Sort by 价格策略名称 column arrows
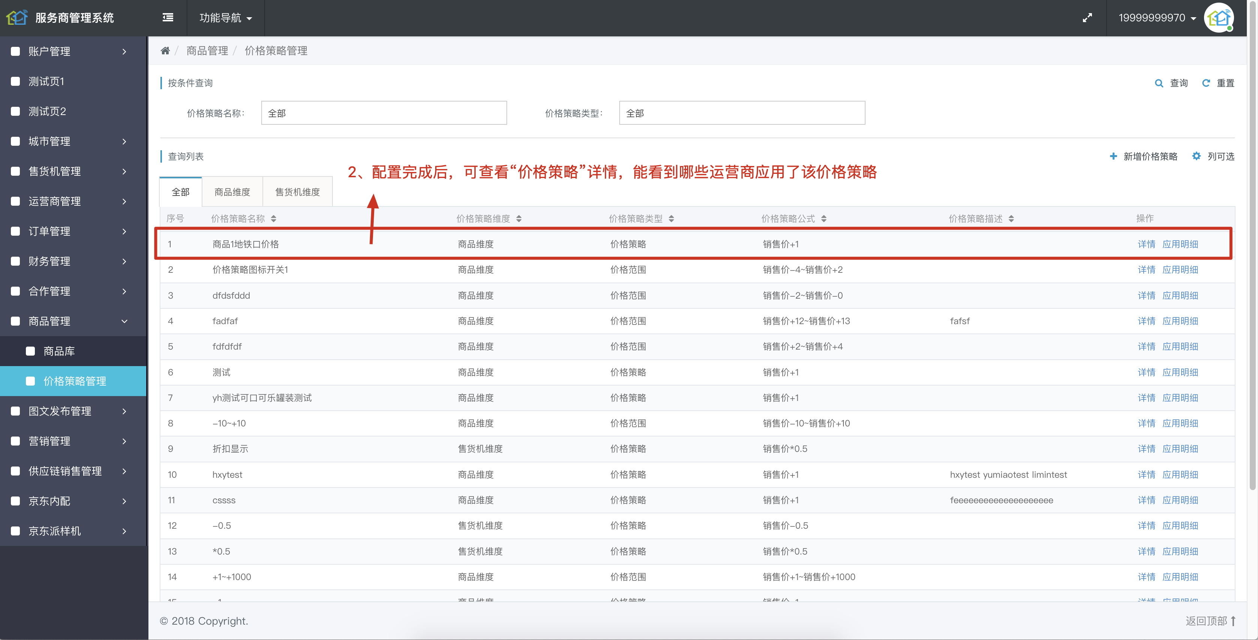This screenshot has height=640, width=1258. coord(274,219)
